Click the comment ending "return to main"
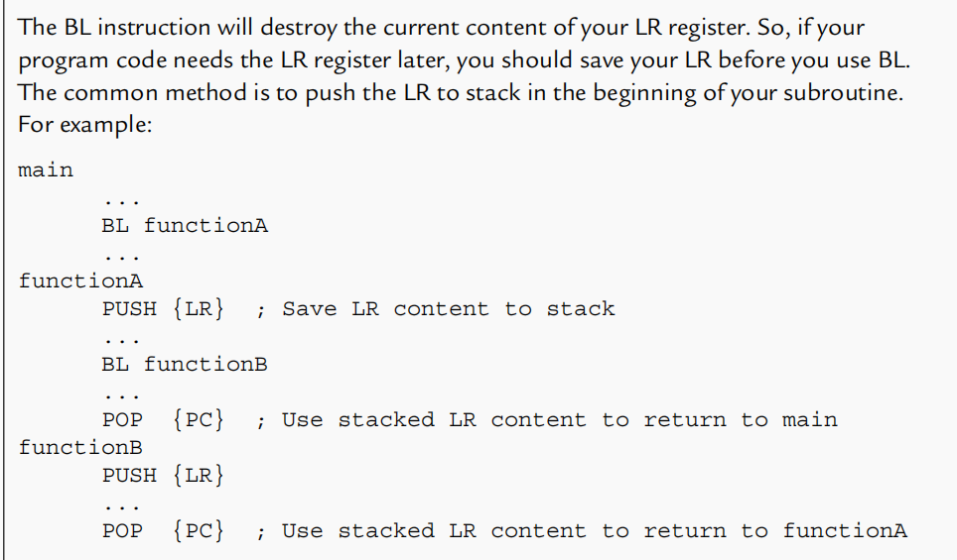Screen dimensions: 957x560 tap(559, 419)
